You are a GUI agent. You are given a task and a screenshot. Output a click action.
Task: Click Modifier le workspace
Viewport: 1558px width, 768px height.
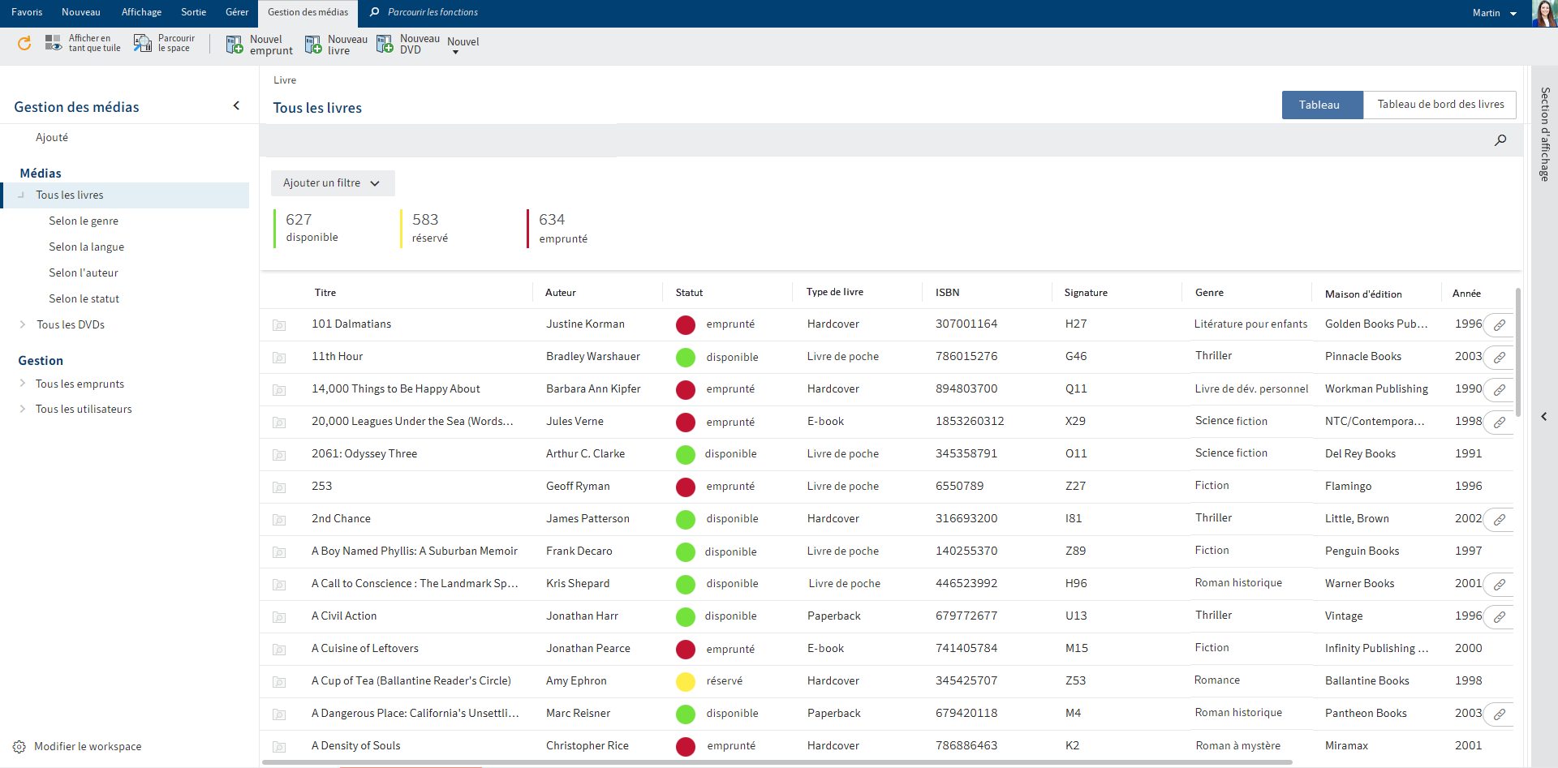88,747
